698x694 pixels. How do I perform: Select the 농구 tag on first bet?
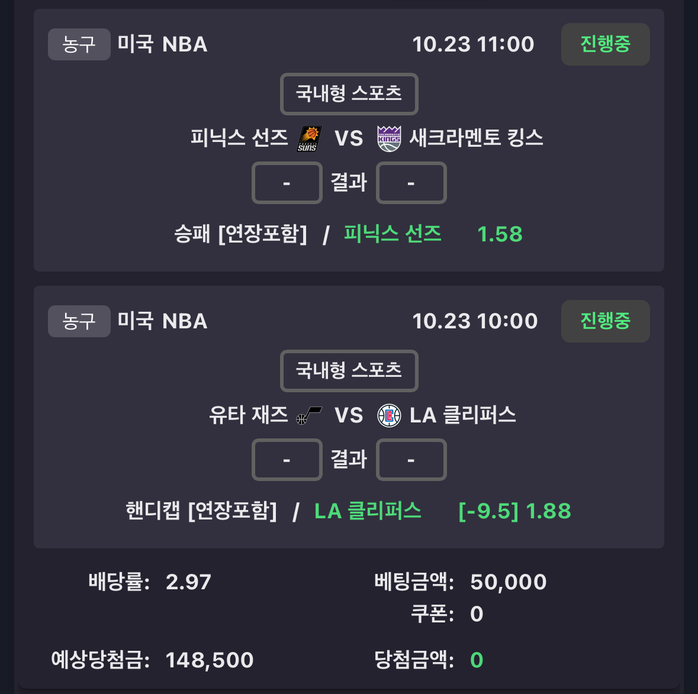(x=79, y=44)
